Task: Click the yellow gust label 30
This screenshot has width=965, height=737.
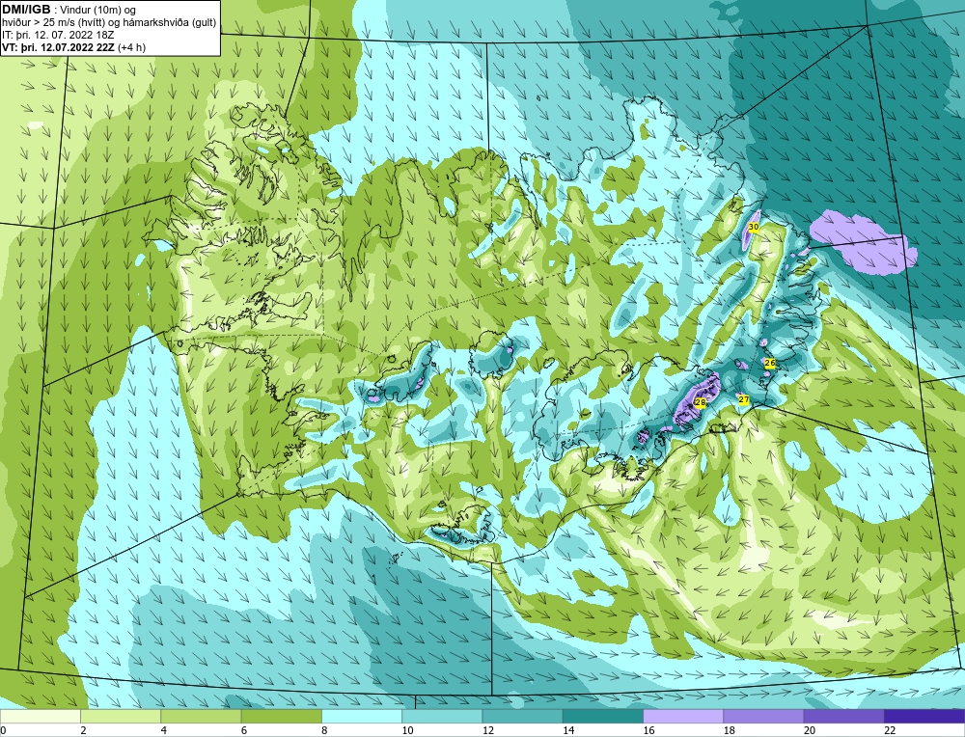Action: 754,227
